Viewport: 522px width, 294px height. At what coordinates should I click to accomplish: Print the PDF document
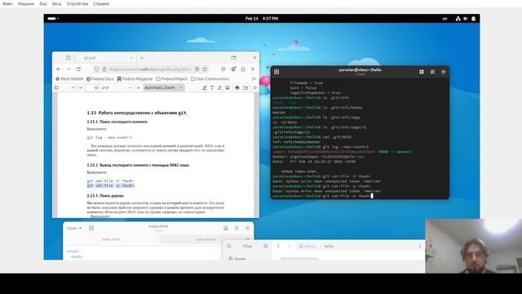click(x=237, y=87)
